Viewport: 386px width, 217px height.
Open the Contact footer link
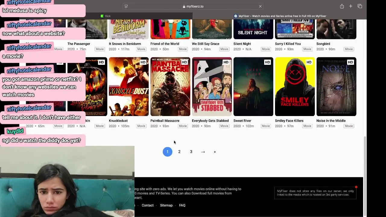coord(147,205)
